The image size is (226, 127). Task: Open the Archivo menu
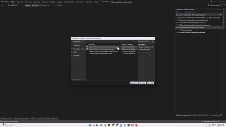coord(6,2)
